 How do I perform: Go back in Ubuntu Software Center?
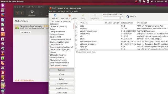click(x=17, y=13)
